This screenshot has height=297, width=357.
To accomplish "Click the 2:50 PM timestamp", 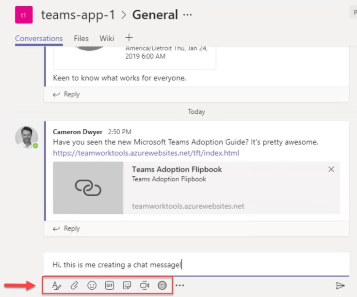I will pos(119,132).
